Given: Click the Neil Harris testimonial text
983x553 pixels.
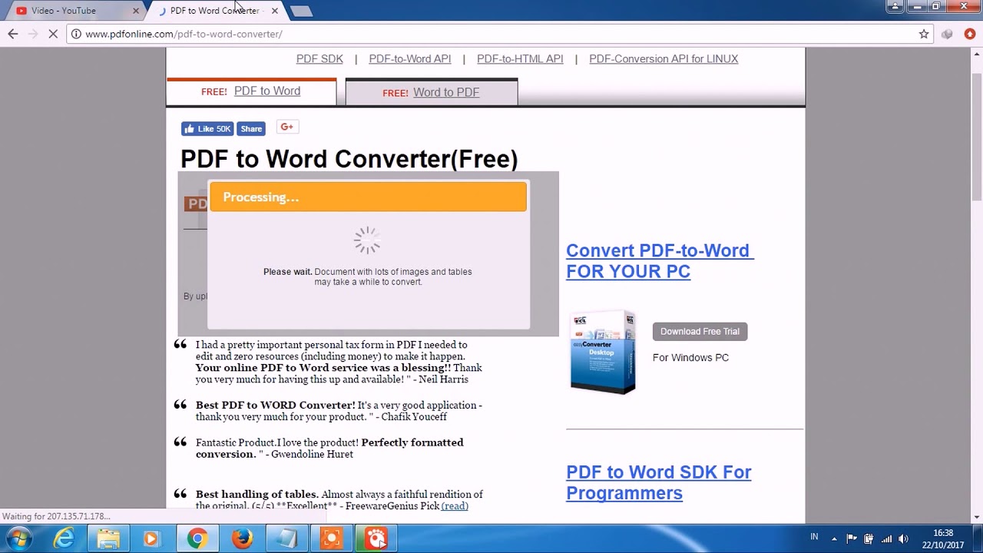Looking at the screenshot, I should tap(339, 362).
